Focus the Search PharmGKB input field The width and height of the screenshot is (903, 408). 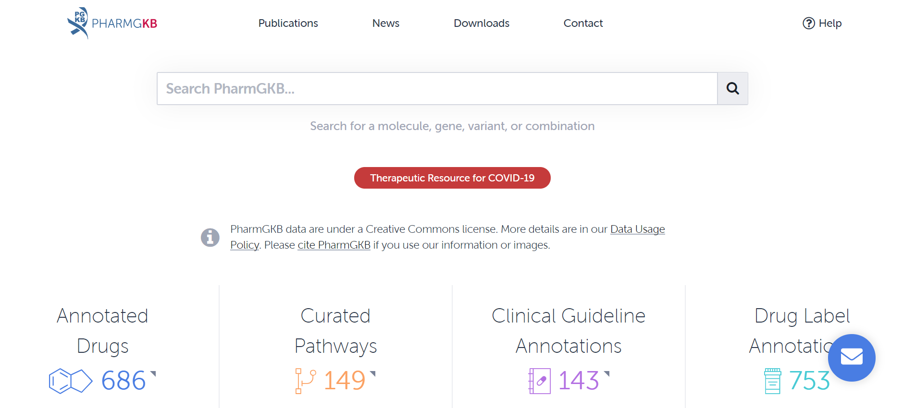(437, 88)
